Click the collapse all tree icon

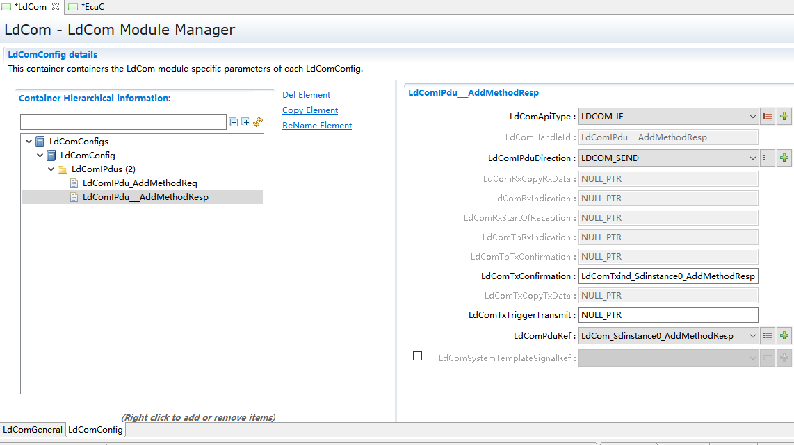(x=234, y=122)
